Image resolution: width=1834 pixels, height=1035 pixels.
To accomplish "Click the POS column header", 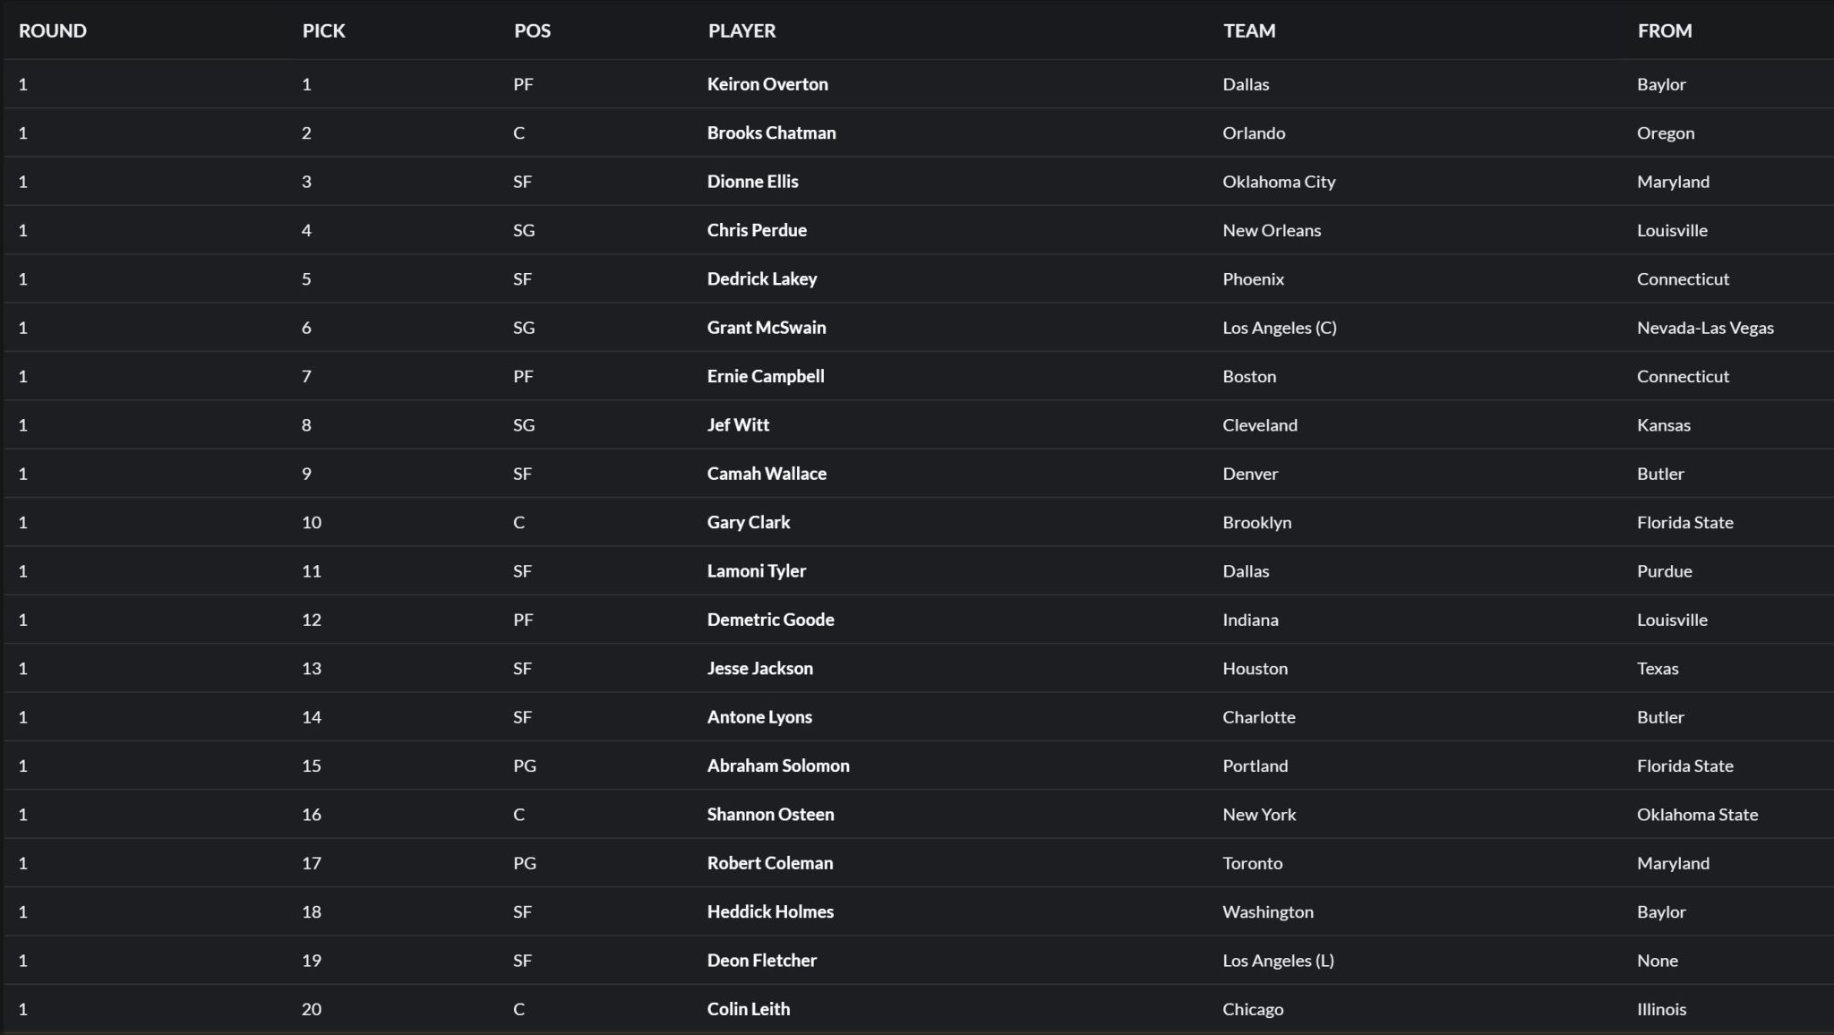I will 532,30.
